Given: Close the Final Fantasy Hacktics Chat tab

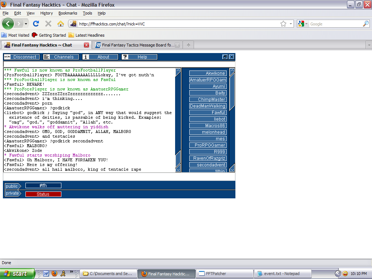Looking at the screenshot, I should 86,45.
